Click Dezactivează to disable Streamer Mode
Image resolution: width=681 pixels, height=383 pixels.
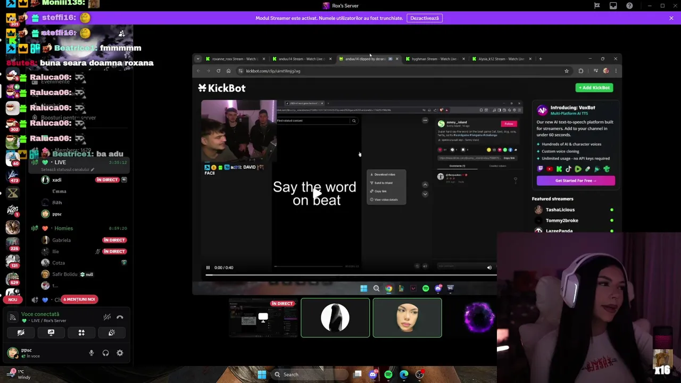click(425, 18)
